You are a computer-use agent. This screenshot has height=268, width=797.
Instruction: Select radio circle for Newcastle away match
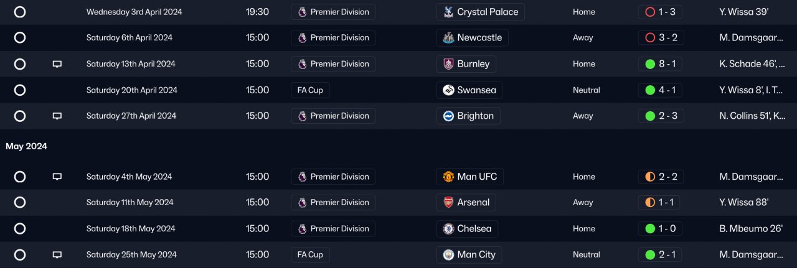click(x=20, y=38)
